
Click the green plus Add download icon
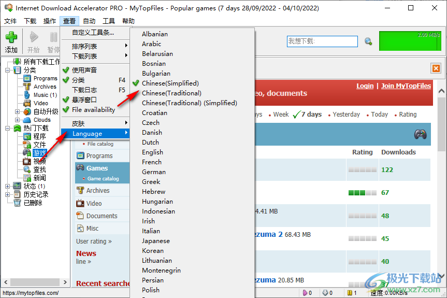11,37
